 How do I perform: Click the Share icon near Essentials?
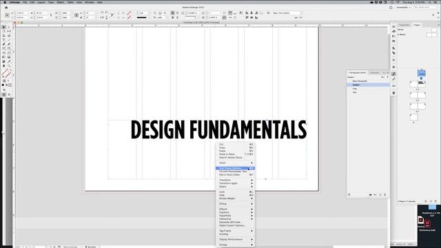point(391,8)
